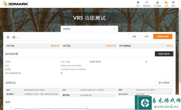This screenshot has width=181, height=110.
Task: Click the 监控 monitoring heading
Action: [8, 102]
